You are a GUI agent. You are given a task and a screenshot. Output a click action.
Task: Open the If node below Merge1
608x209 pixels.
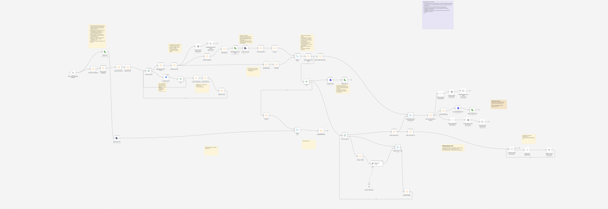306,82
